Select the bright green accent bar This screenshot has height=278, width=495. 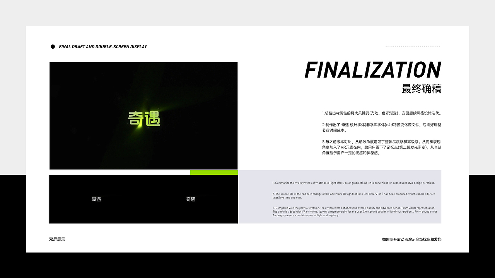click(x=214, y=172)
